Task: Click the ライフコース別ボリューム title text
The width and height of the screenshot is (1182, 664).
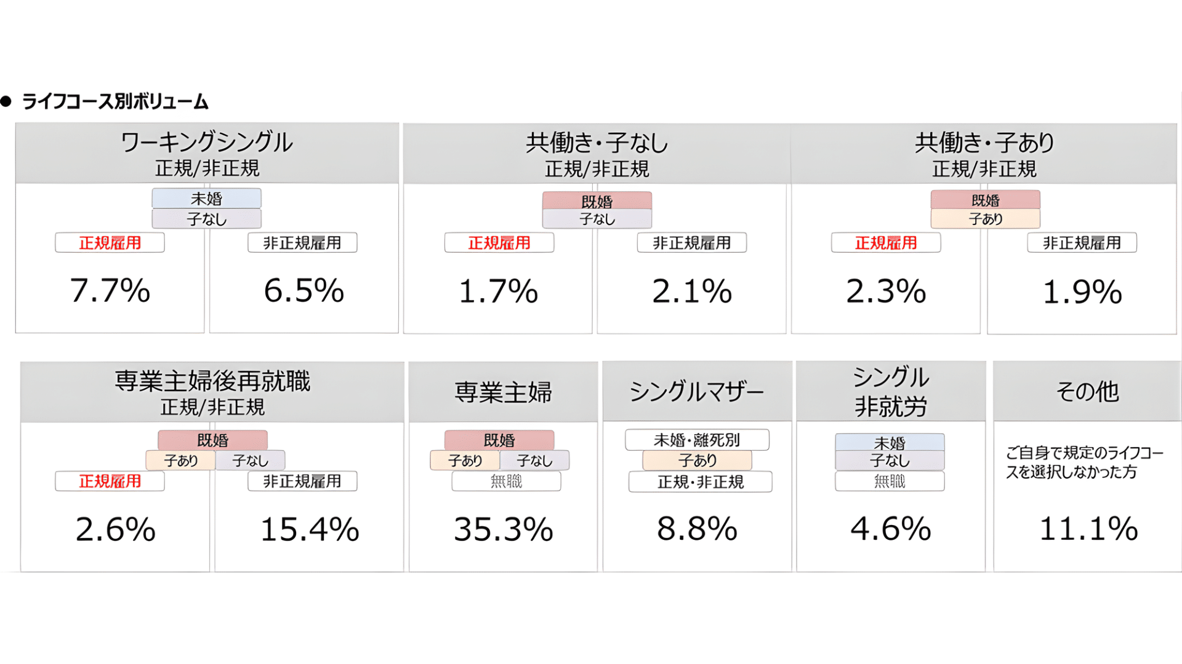Action: tap(115, 101)
